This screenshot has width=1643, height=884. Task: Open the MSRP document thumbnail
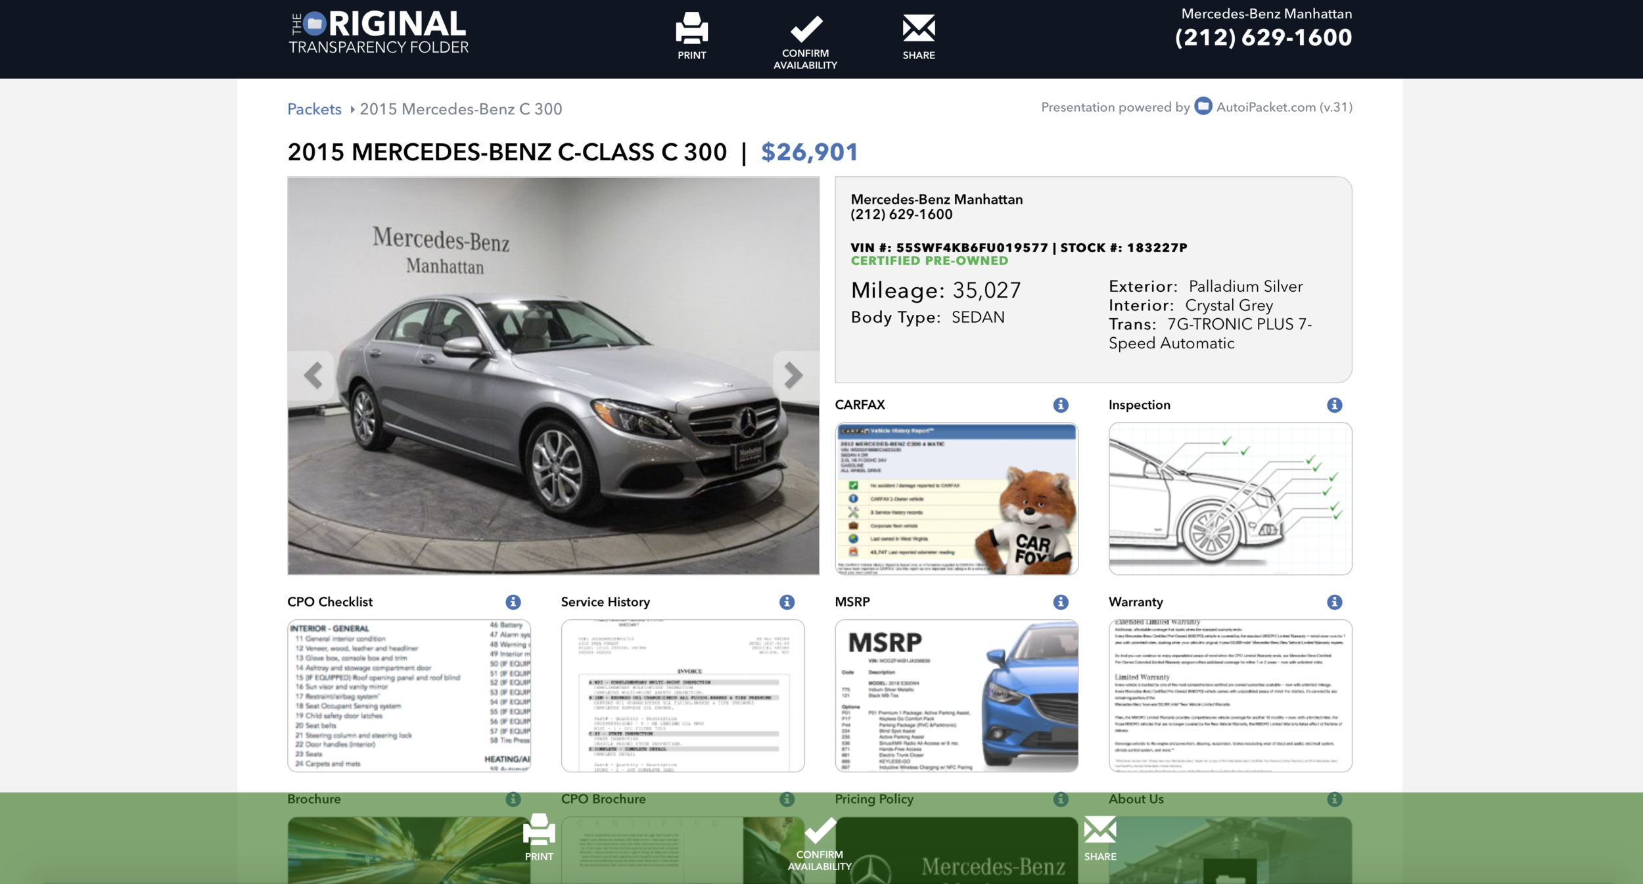click(x=956, y=696)
